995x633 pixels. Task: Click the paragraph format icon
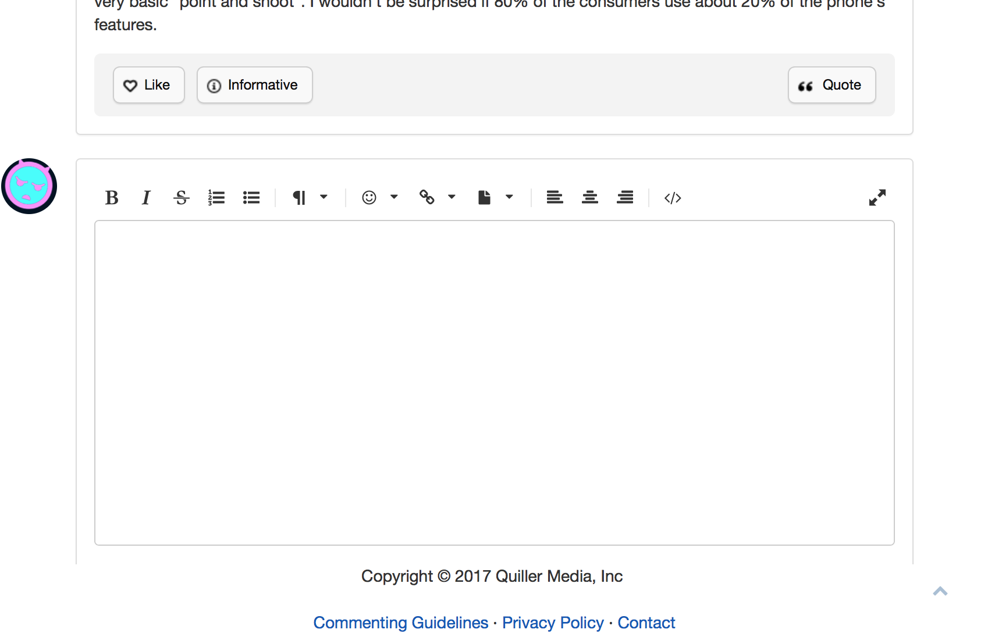[299, 198]
